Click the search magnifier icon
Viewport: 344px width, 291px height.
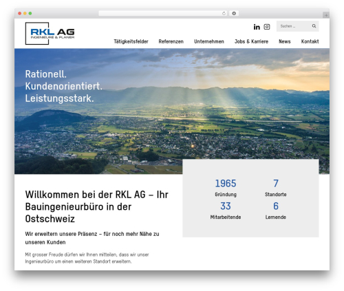[x=314, y=26]
